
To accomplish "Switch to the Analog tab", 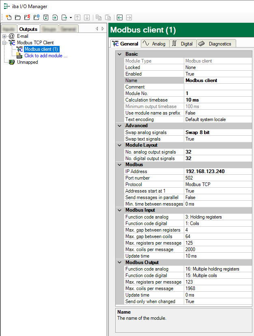I will click(x=155, y=44).
